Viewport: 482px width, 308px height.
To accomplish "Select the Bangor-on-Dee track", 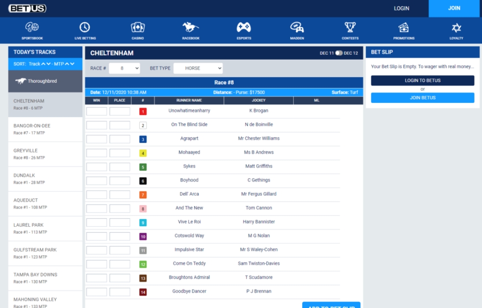I will pyautogui.click(x=45, y=129).
